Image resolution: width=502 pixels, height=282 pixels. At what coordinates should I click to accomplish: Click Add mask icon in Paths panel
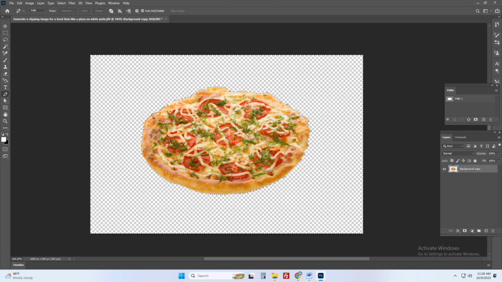[476, 119]
